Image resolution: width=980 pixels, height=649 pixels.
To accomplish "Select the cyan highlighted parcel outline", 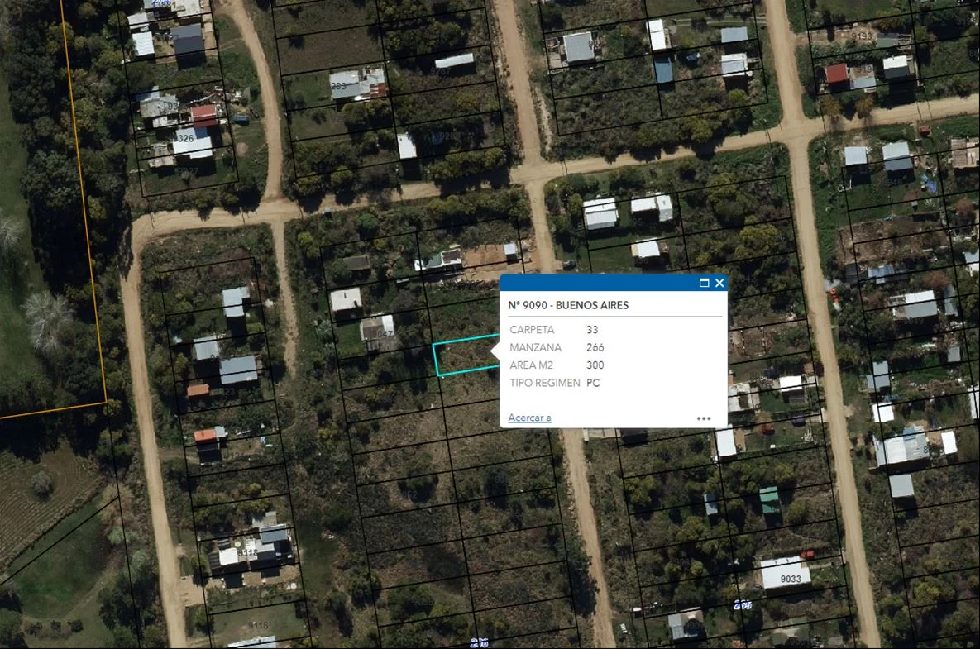I will [x=465, y=357].
